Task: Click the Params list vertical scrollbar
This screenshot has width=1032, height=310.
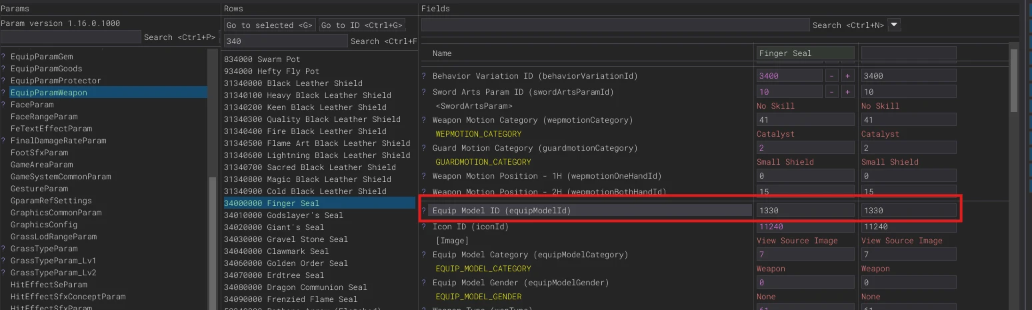Action: pyautogui.click(x=213, y=243)
